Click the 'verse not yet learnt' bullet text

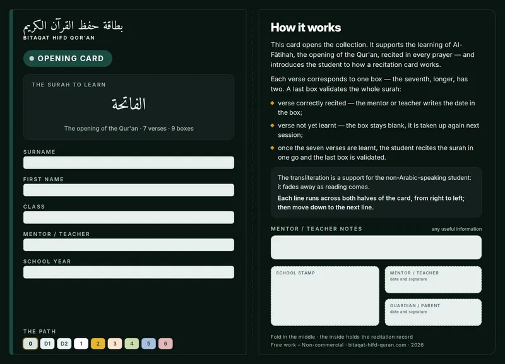[x=378, y=130]
